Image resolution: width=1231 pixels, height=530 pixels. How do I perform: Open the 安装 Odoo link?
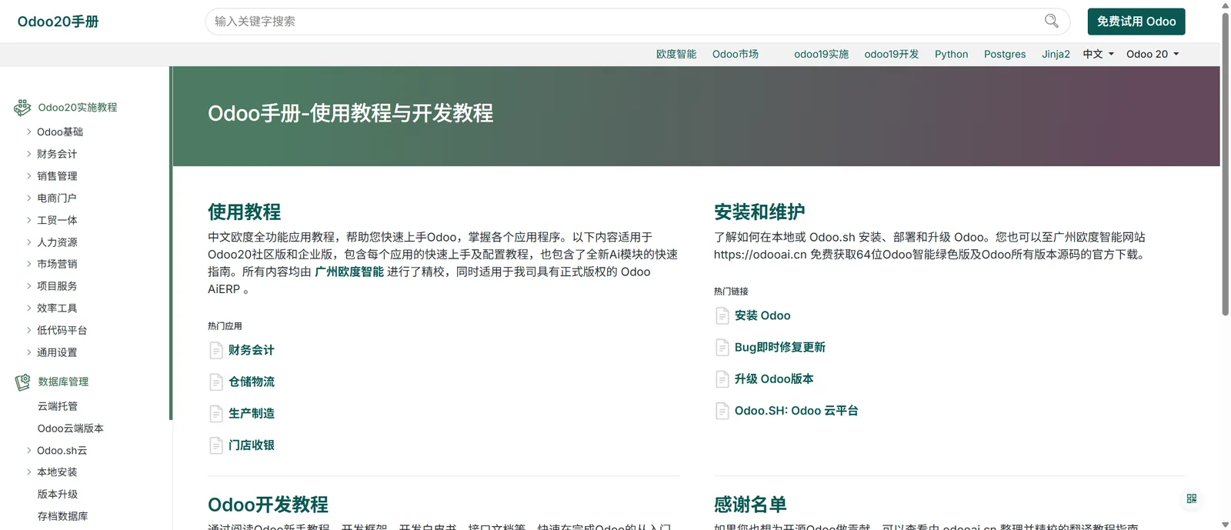pos(762,315)
